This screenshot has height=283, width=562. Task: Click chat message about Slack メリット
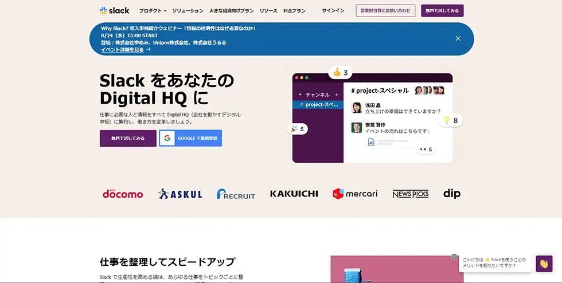tap(494, 262)
